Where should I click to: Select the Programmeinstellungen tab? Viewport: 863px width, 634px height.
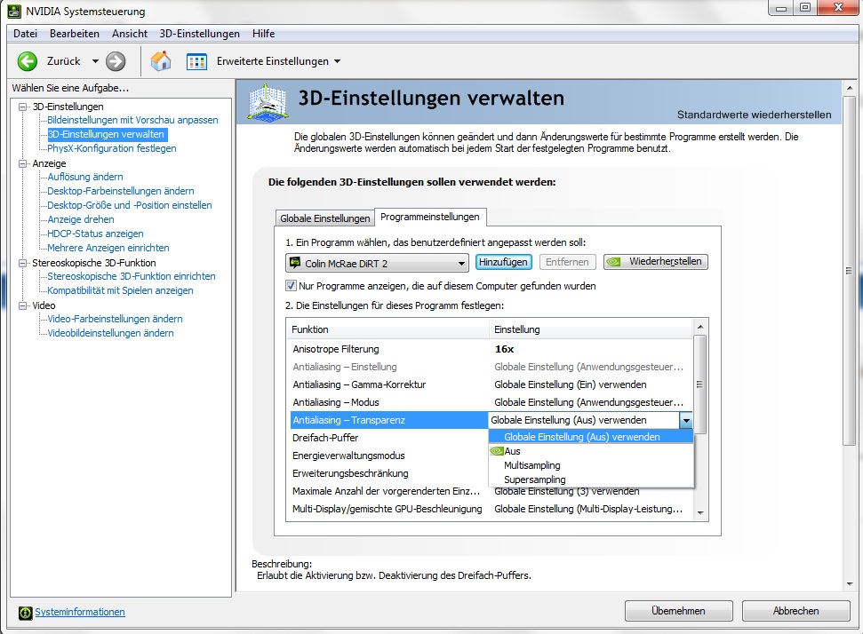tap(430, 217)
